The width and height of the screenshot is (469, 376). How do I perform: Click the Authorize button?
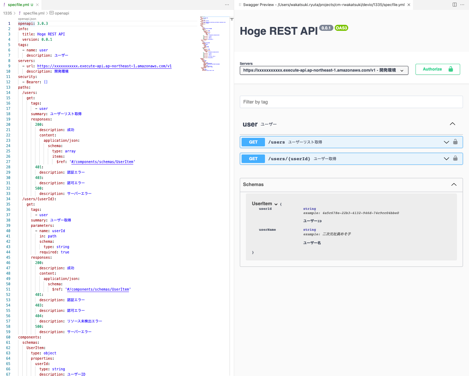(x=438, y=69)
